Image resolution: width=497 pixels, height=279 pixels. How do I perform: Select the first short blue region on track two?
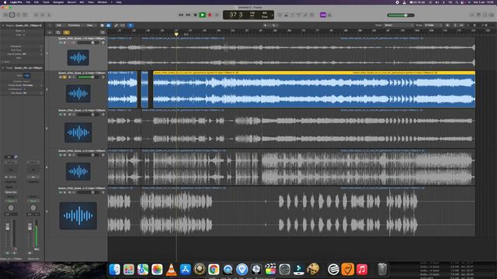(144, 89)
